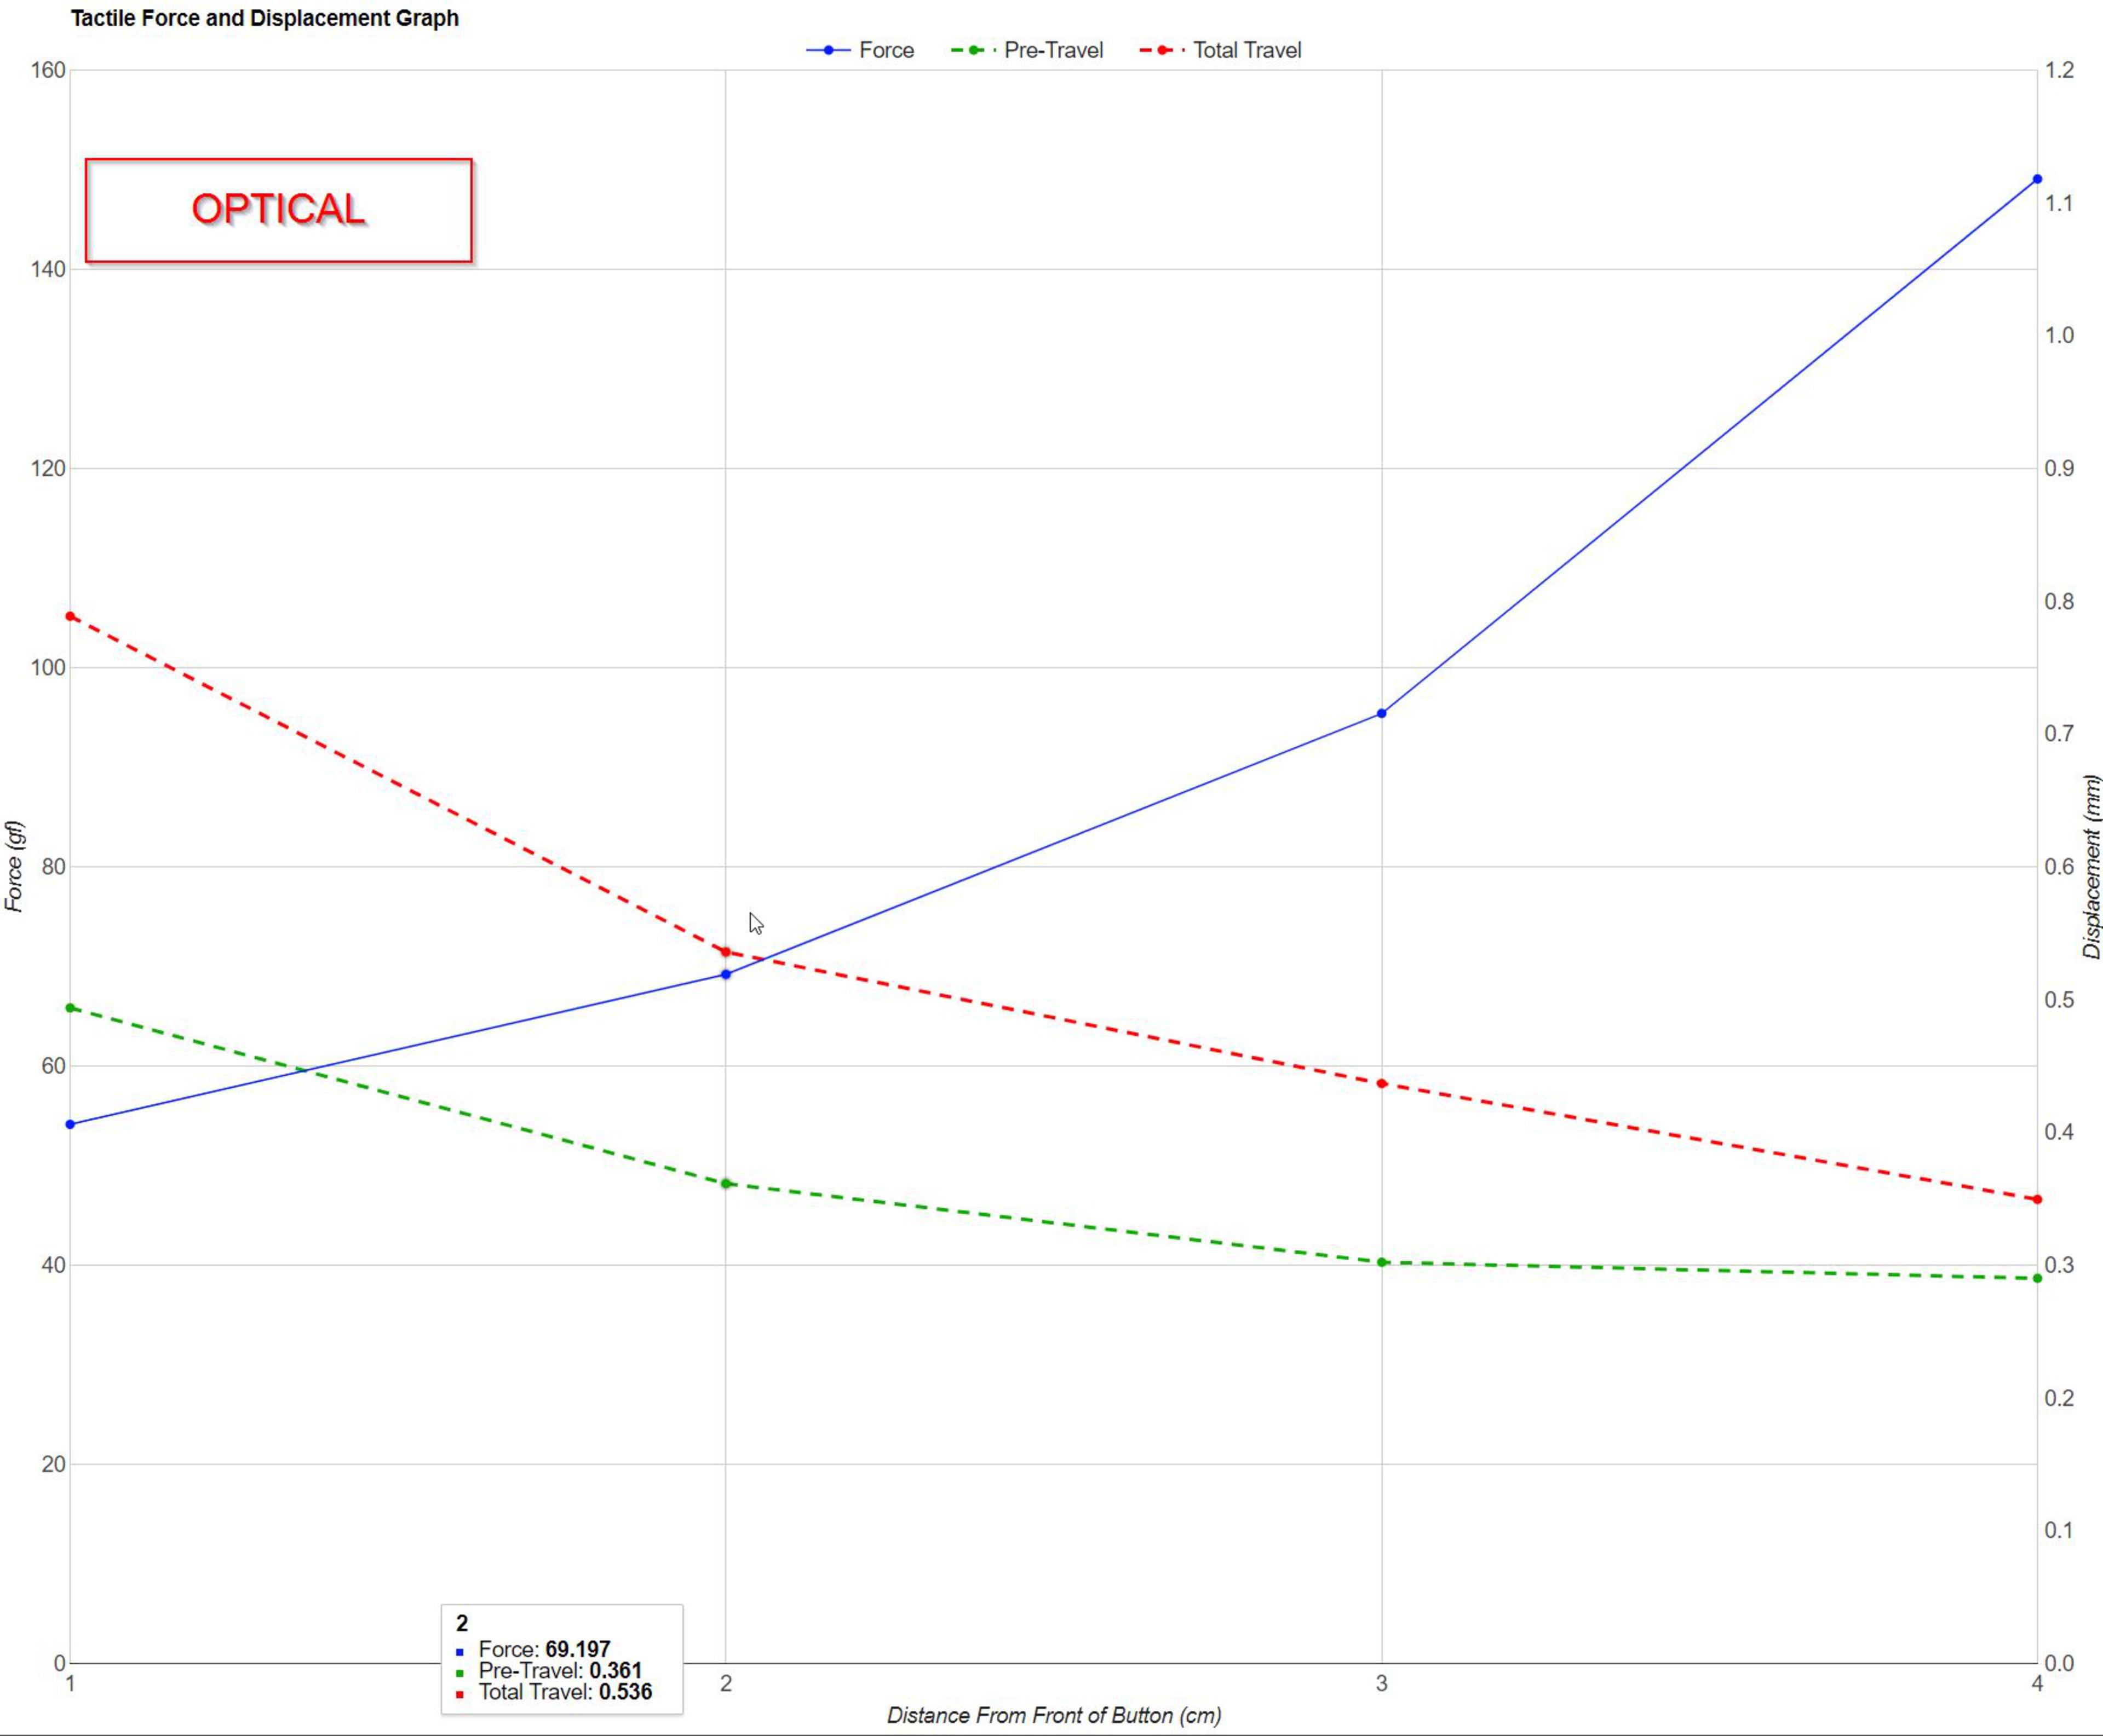Click Pre-Travel point at 3 cm

[1382, 1262]
